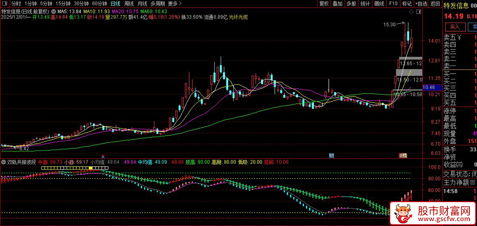Viewport: 477px width, 226px height.
Task: Click the 14:58 time stamp
Action: pyautogui.click(x=451, y=191)
